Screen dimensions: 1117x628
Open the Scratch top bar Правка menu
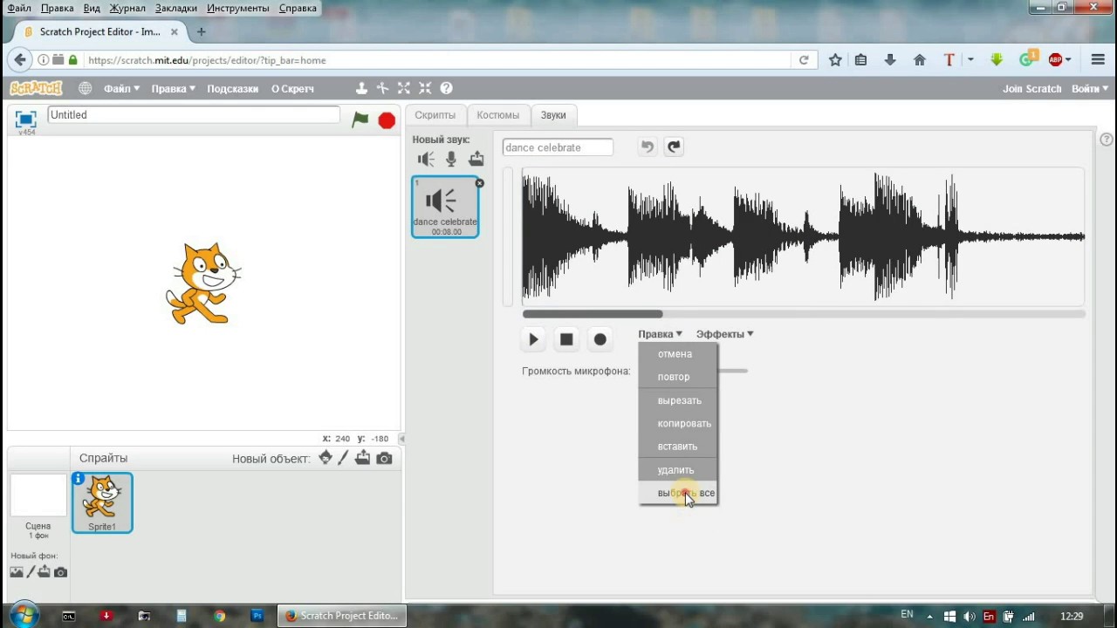(x=173, y=88)
